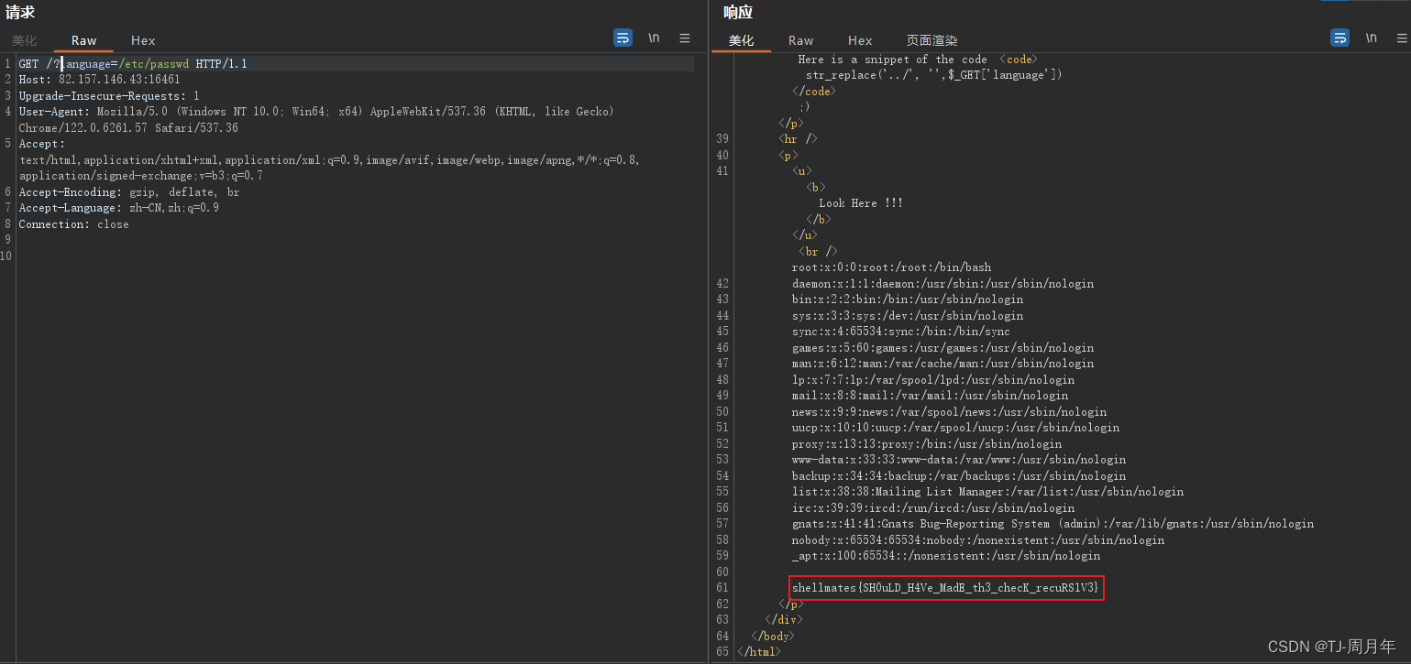Click the str_replace('../', '',$_GET['language']) code line
This screenshot has height=664, width=1411.
coord(934,75)
